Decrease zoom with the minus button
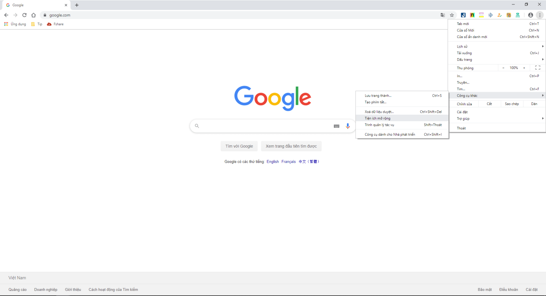This screenshot has width=546, height=296. click(504, 68)
